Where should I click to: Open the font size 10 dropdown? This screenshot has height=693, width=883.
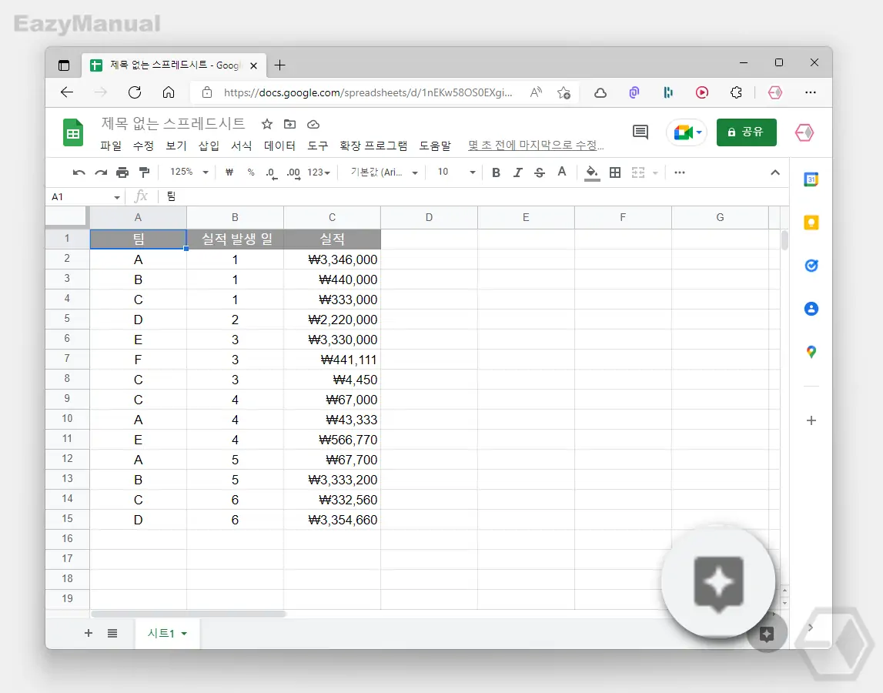point(457,172)
